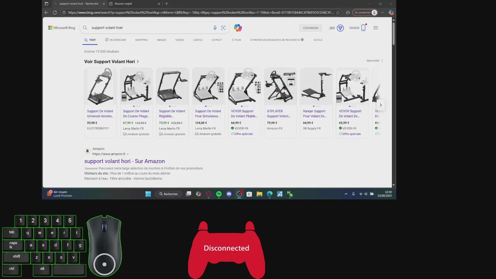This screenshot has width=496, height=279.
Task: Open Microsoft Store from the taskbar
Action: [249, 194]
